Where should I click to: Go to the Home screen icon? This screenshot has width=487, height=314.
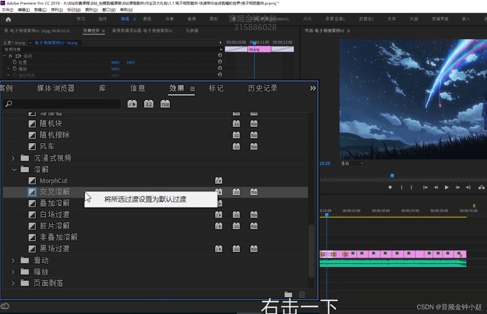[x=8, y=19]
